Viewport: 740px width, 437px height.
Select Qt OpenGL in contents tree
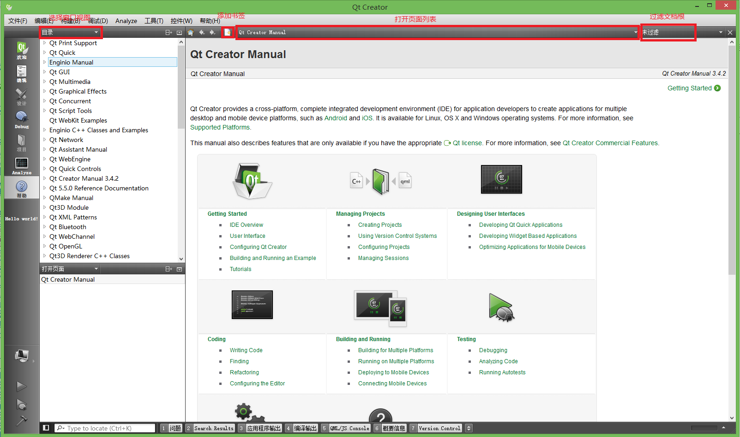coord(66,246)
